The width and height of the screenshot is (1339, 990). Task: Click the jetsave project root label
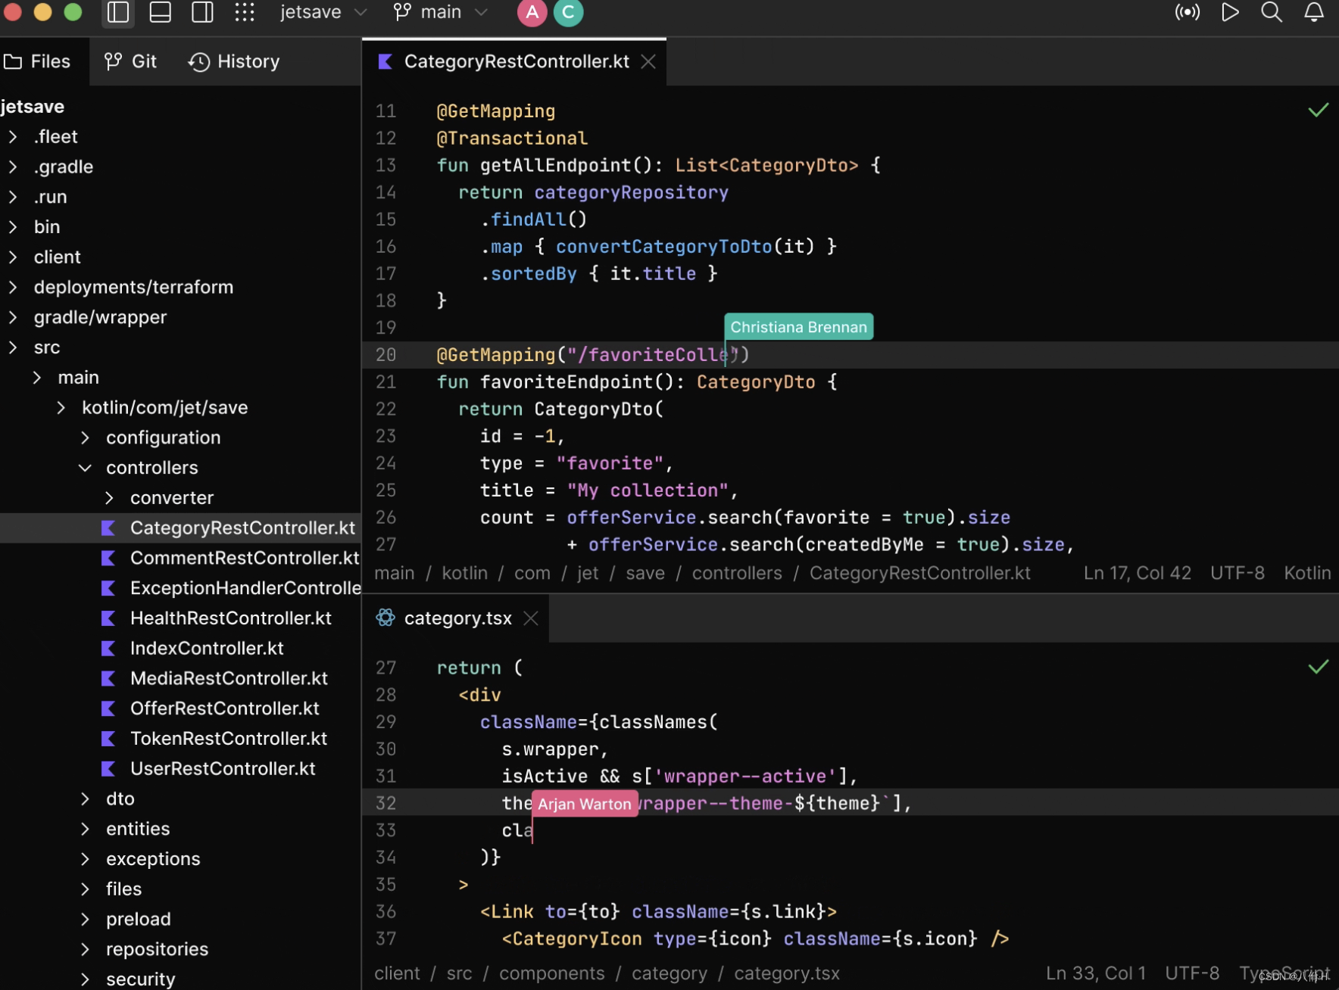tap(33, 107)
